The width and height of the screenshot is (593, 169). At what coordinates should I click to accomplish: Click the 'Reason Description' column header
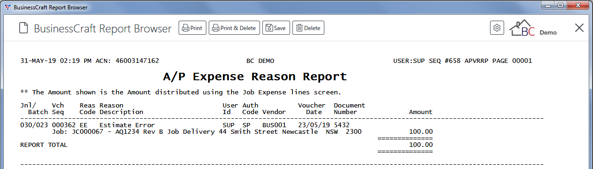(x=121, y=109)
